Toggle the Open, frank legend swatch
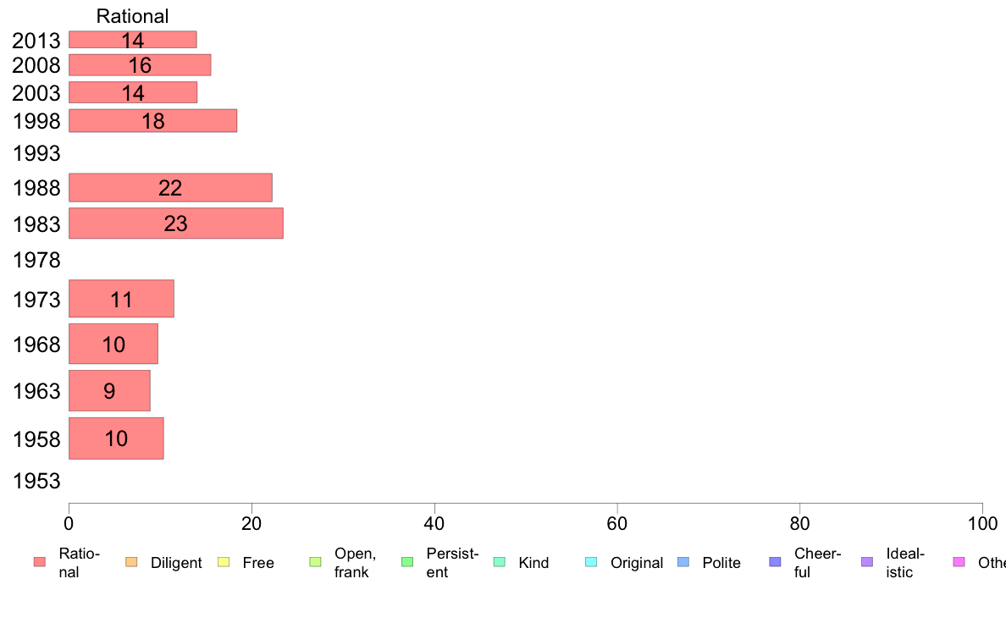 tap(315, 562)
